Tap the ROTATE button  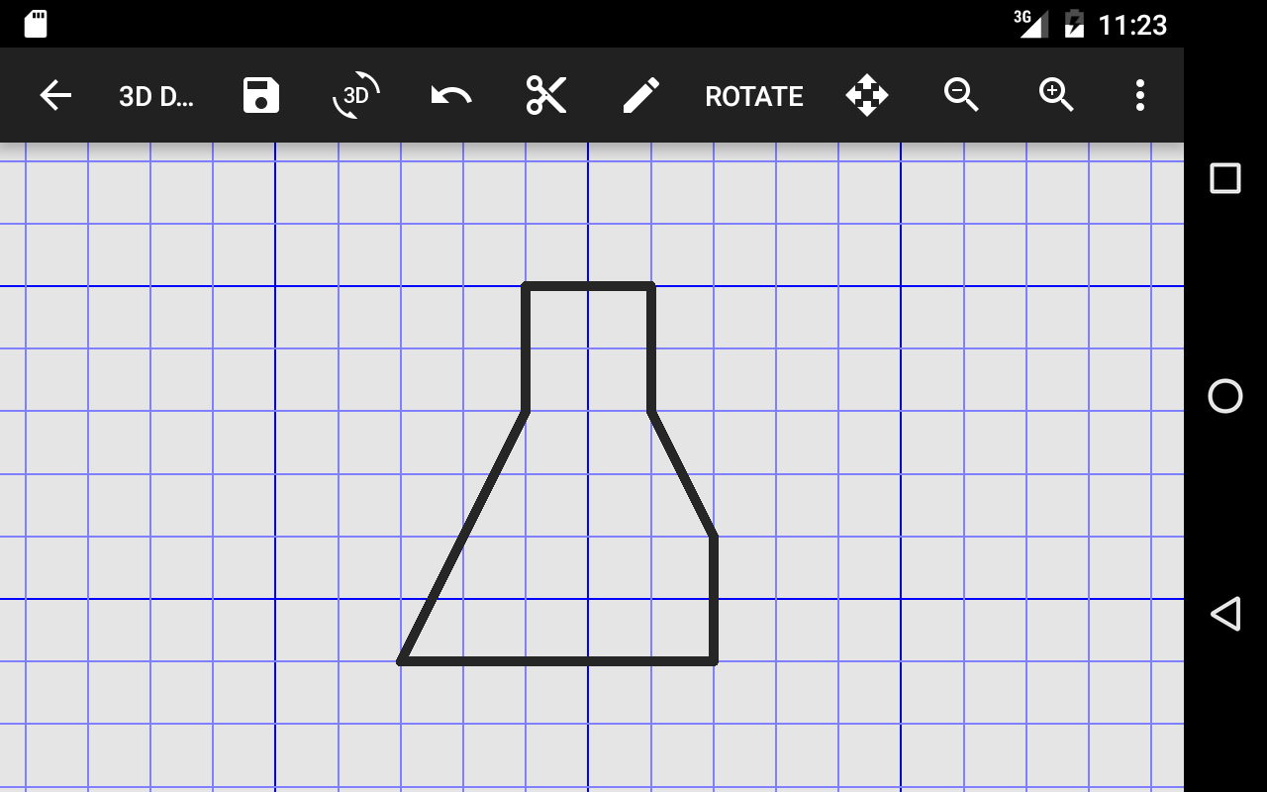click(x=754, y=96)
